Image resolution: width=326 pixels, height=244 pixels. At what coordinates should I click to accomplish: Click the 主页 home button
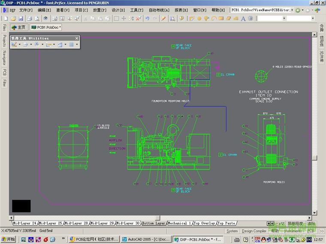18,27
